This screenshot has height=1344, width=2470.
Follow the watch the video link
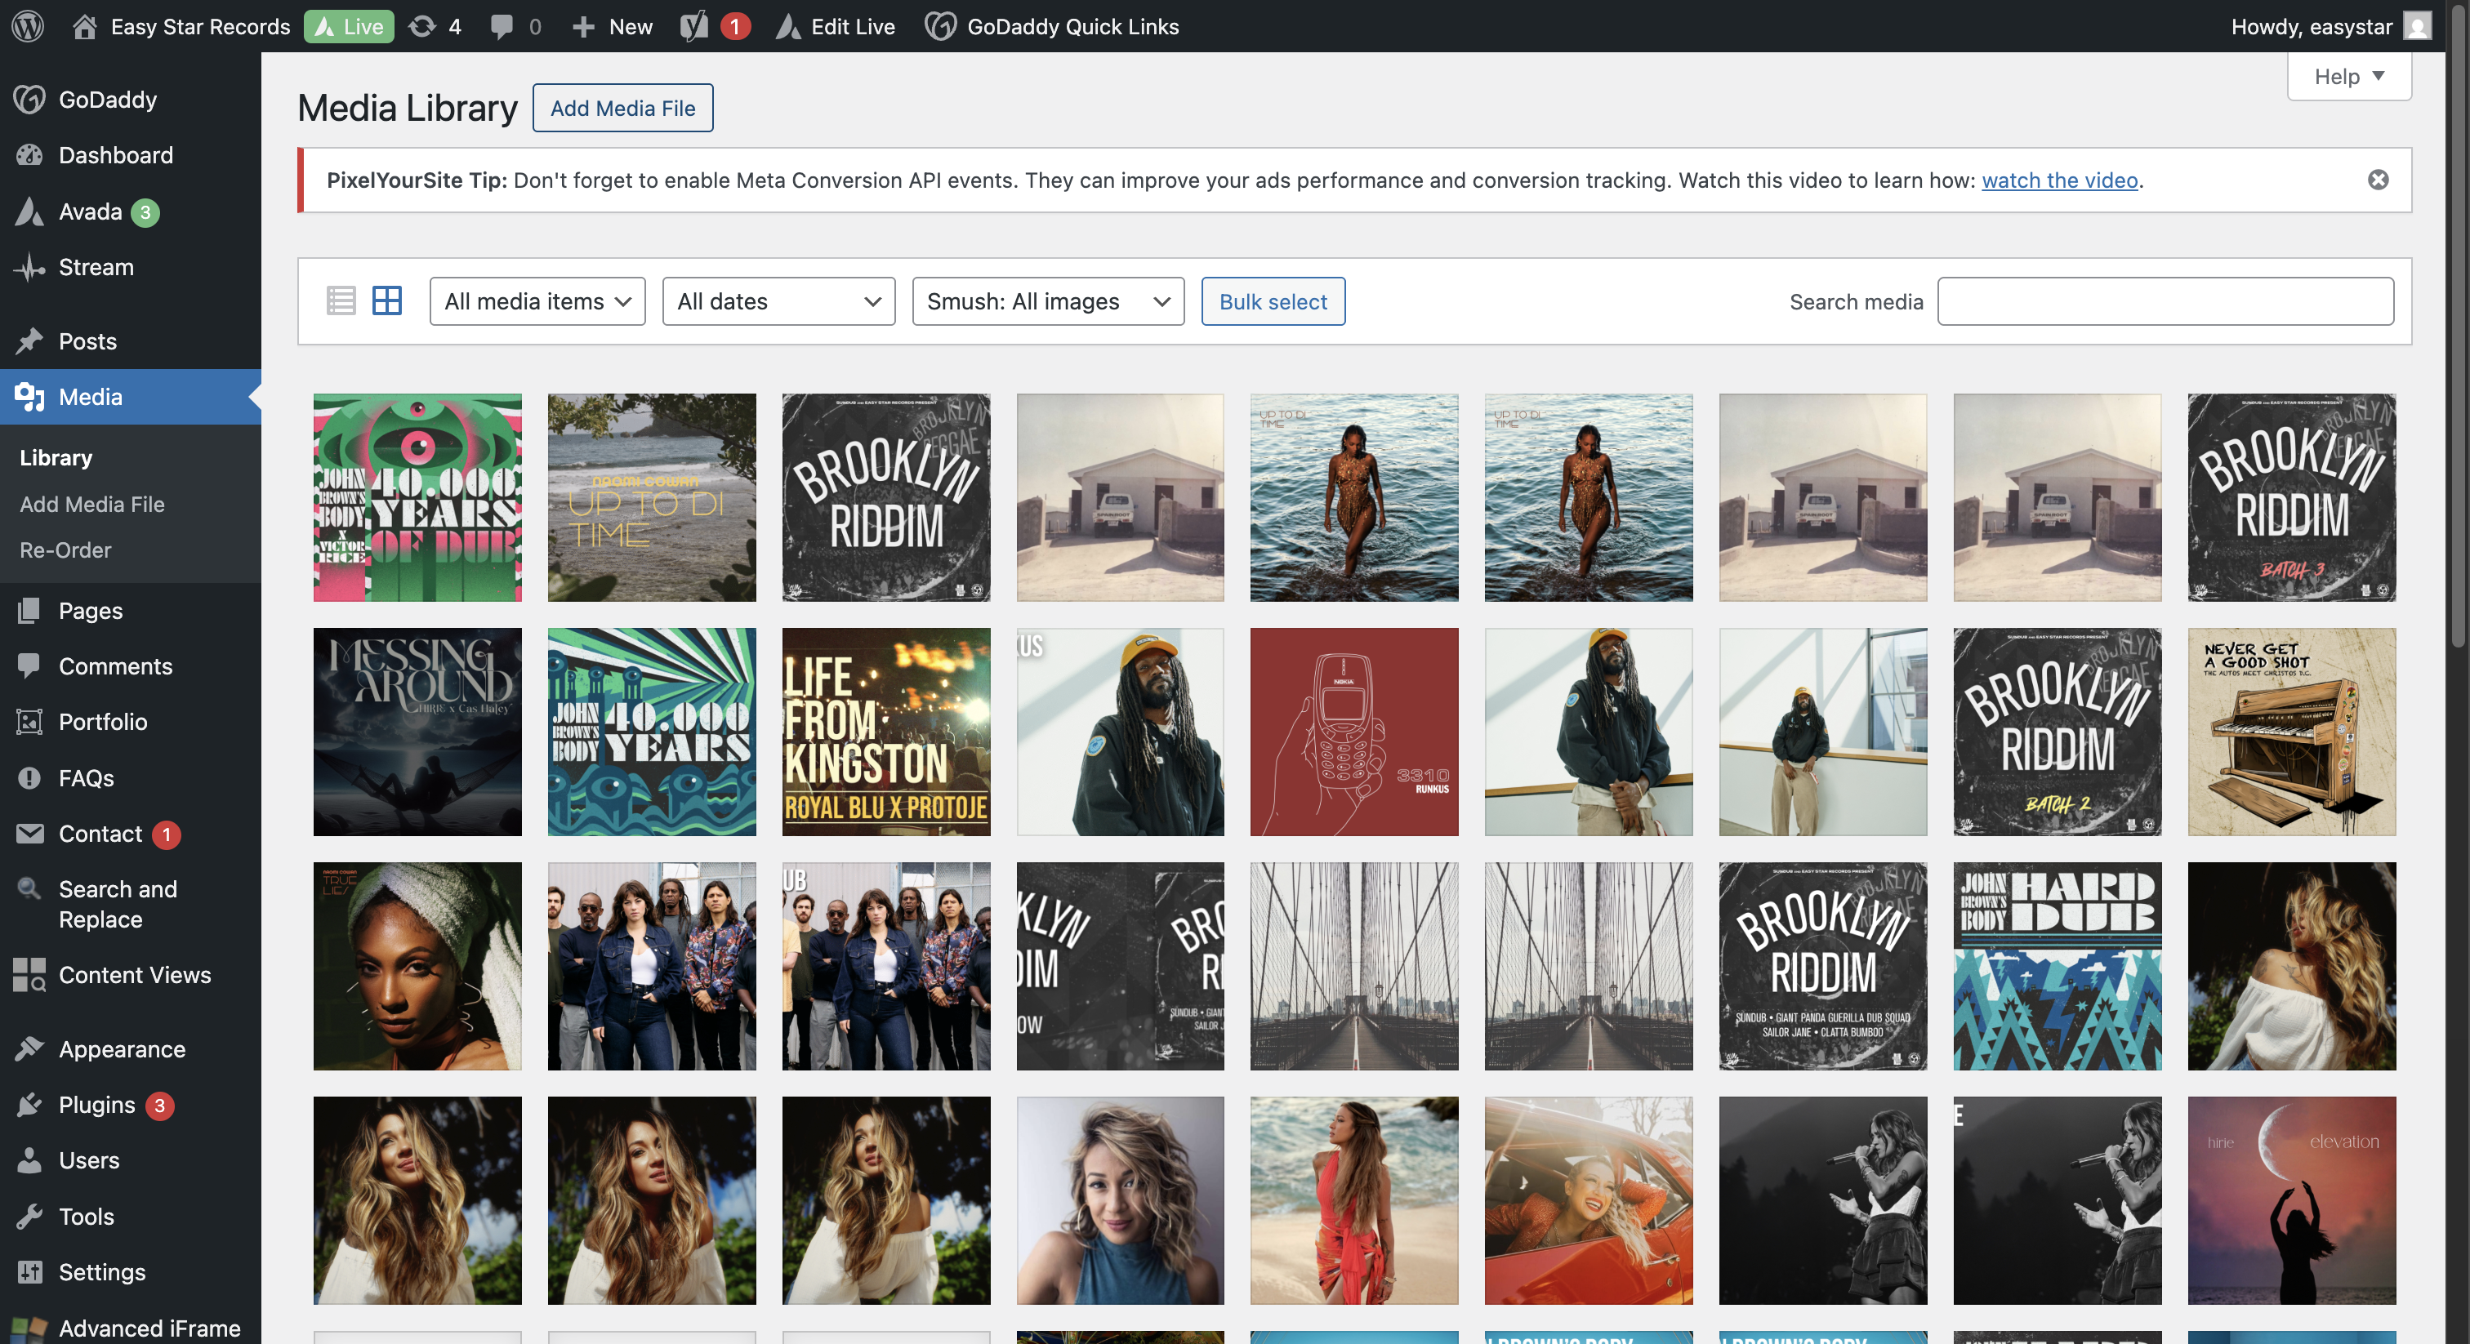point(2058,180)
